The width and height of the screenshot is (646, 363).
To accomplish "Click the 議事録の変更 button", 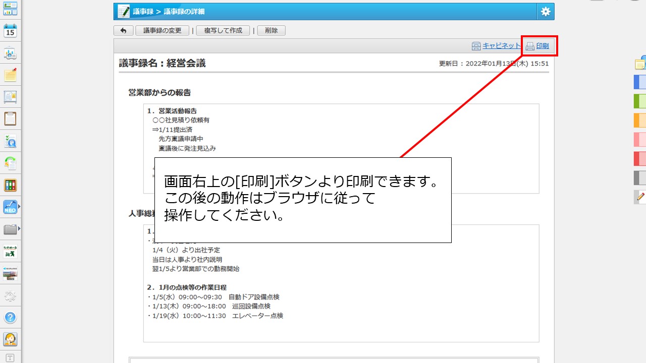I will tap(162, 31).
